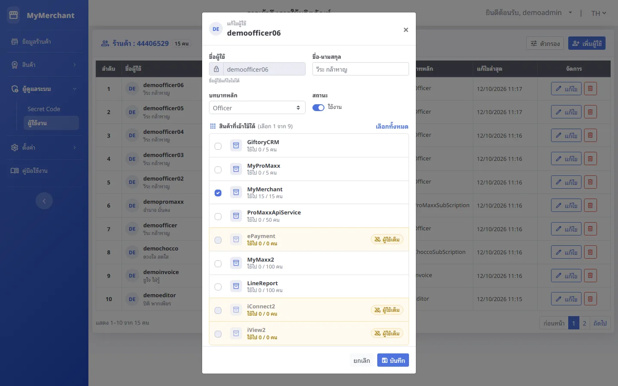Delete user in the 12/10/2026 11:15 row
Viewport: 618px width, 386px height.
pyautogui.click(x=590, y=299)
